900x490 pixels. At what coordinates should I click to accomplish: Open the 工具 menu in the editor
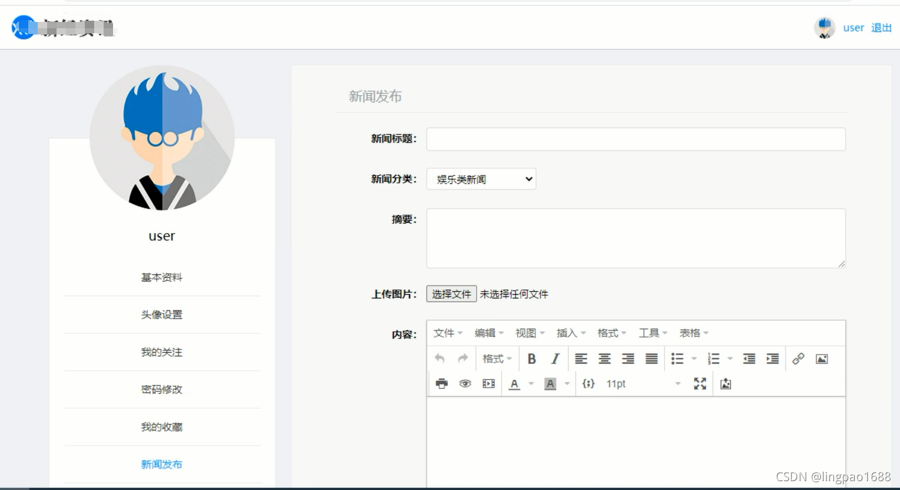pyautogui.click(x=653, y=333)
